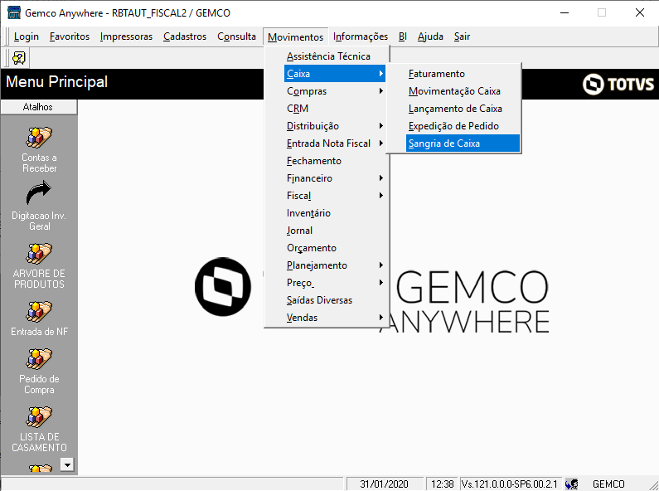Open the Login menu
The image size is (659, 491).
(26, 36)
